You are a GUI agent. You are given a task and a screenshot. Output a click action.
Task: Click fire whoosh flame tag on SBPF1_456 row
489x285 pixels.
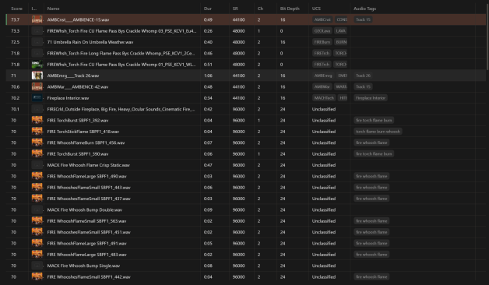[371, 142]
